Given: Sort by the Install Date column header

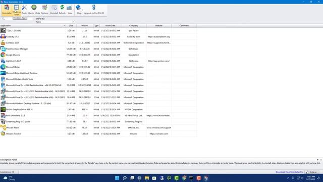Looking at the screenshot, I should click(111, 26).
